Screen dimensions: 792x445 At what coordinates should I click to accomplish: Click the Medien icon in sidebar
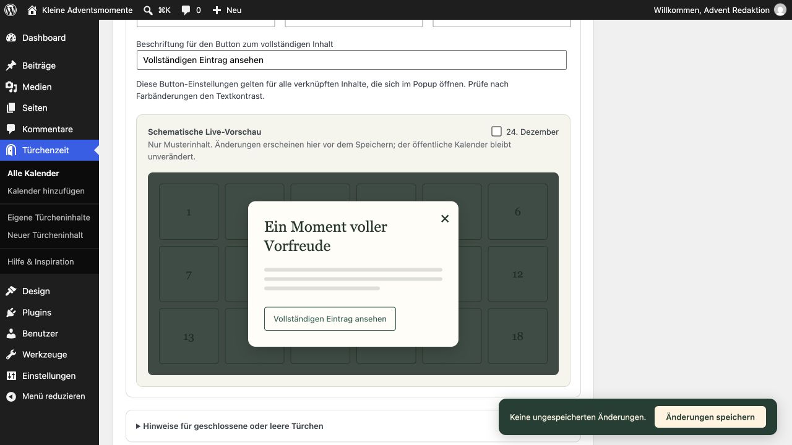point(11,87)
